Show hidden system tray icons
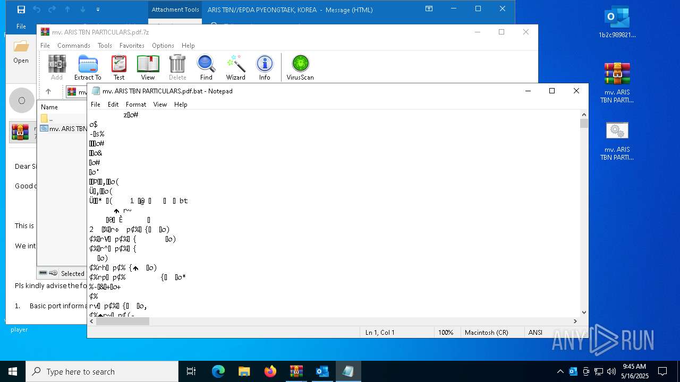 click(x=560, y=371)
